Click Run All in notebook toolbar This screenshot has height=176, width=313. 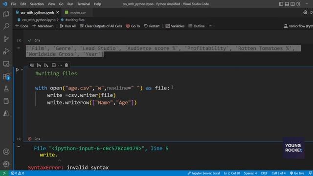pyautogui.click(x=67, y=26)
